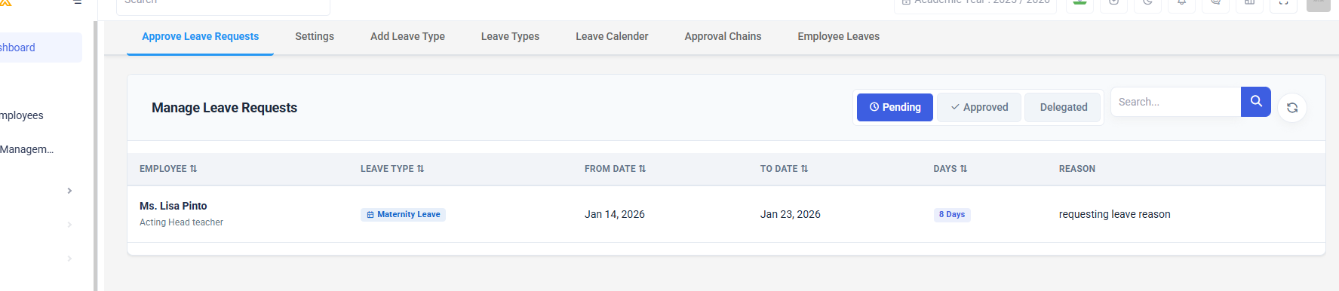The image size is (1339, 291).
Task: Sort requests by Days column
Action: [x=951, y=169]
